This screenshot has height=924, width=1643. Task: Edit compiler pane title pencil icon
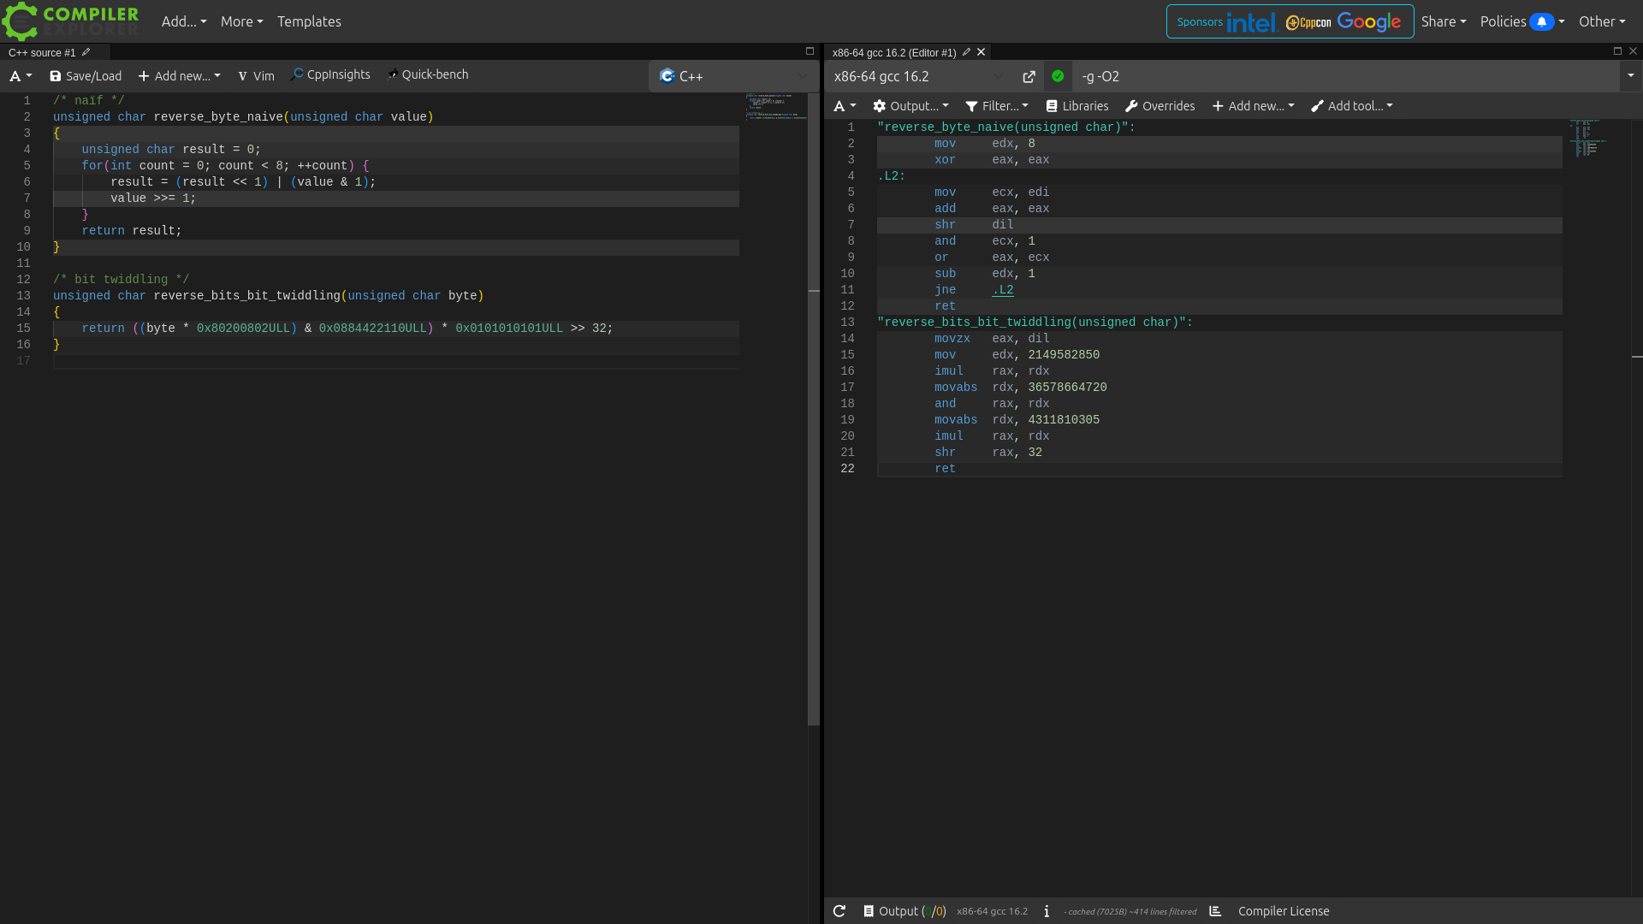tap(966, 52)
